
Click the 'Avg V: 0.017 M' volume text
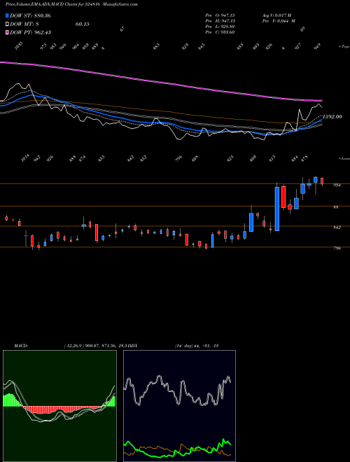pyautogui.click(x=278, y=15)
